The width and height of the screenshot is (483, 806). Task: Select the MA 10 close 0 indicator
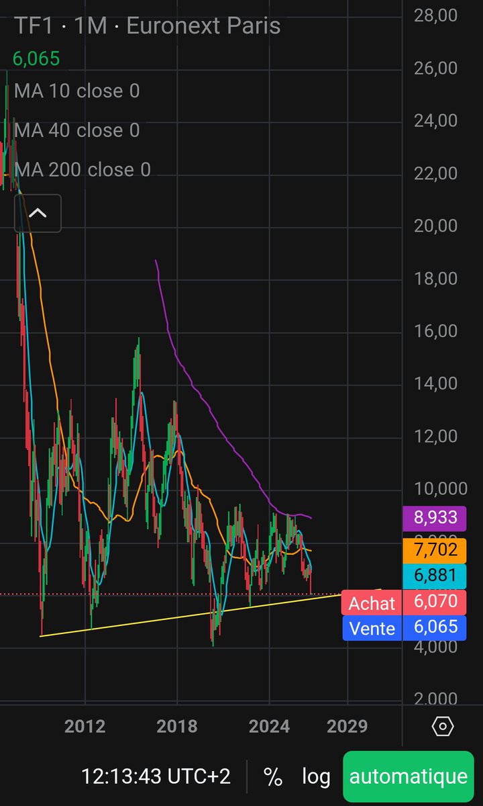76,91
